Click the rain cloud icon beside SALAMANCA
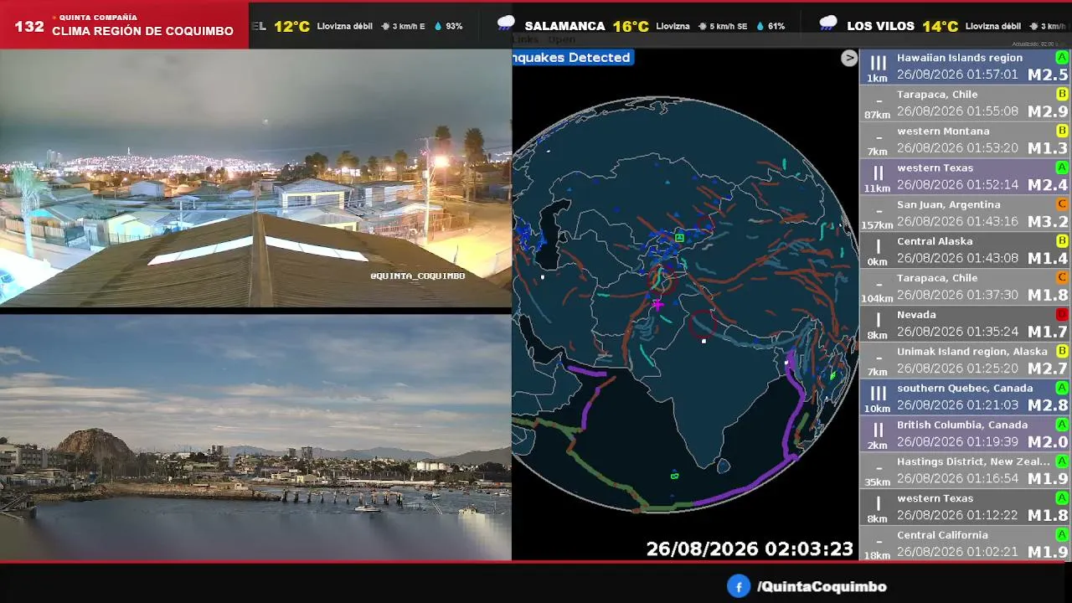Screen dimensions: 1072x603 [x=506, y=24]
